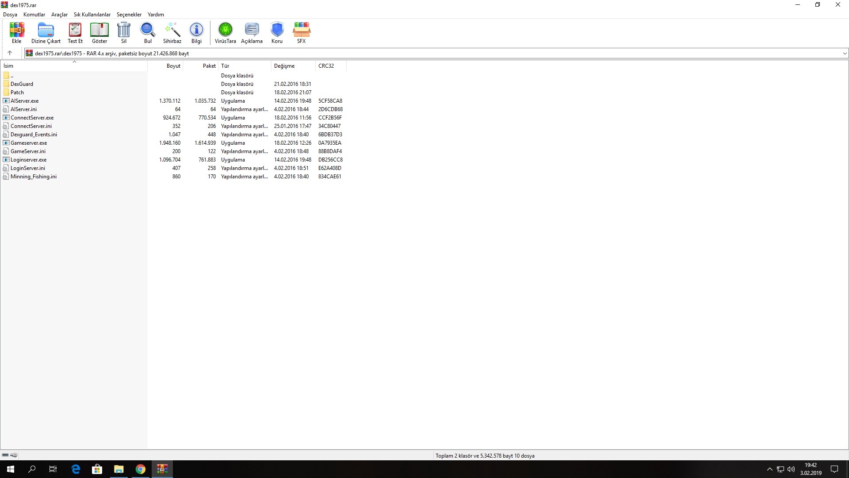Open the Sık Kullanılanlar menu
The width and height of the screenshot is (849, 478).
[x=92, y=15]
